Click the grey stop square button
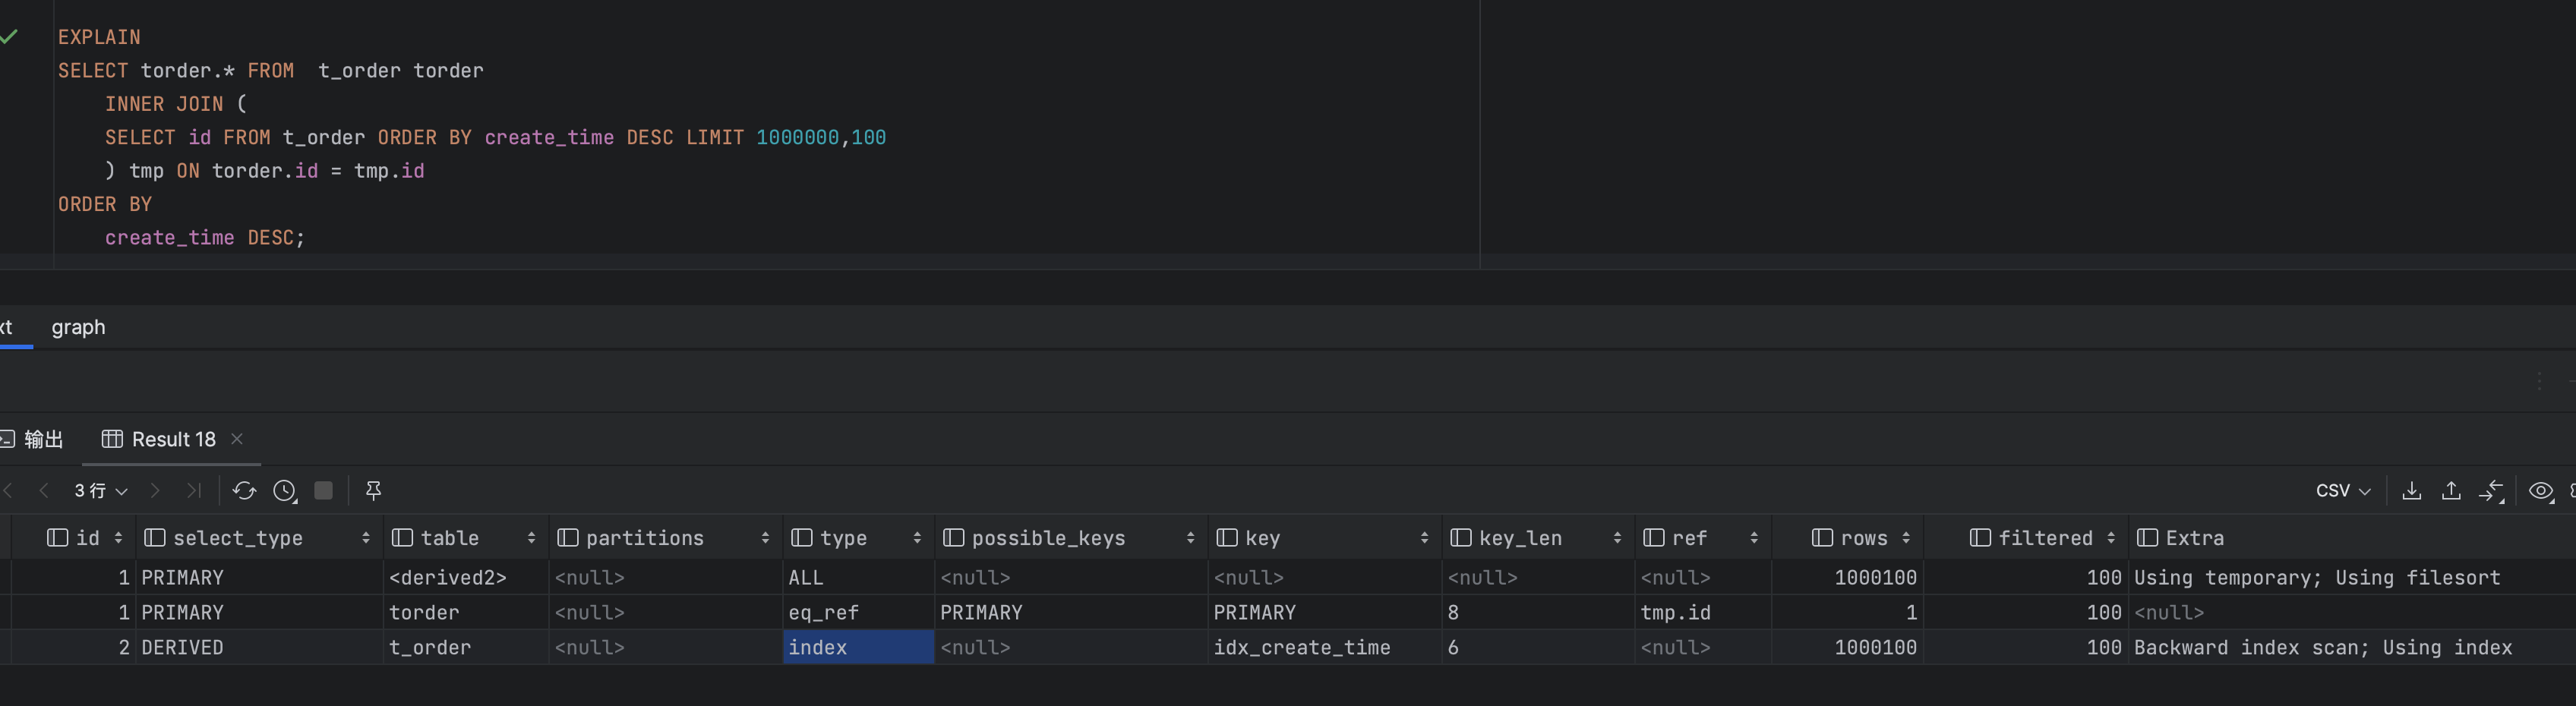This screenshot has height=706, width=2576. (x=323, y=491)
